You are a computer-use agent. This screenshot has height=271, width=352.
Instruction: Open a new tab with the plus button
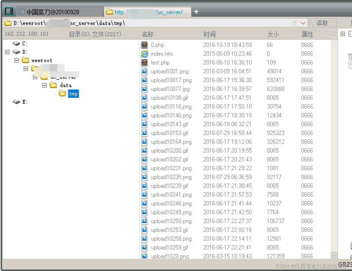(x=196, y=12)
